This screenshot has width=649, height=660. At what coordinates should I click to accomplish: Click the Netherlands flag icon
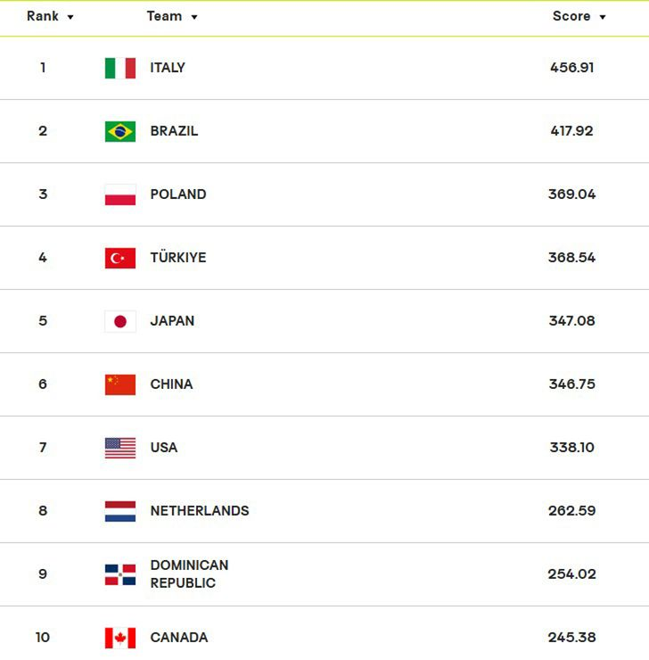pyautogui.click(x=120, y=511)
